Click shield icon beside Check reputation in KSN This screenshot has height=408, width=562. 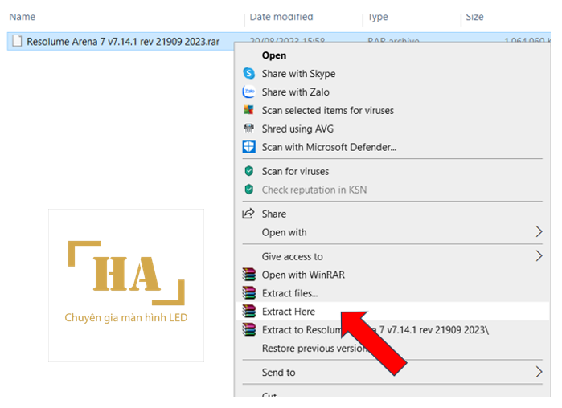click(x=248, y=190)
